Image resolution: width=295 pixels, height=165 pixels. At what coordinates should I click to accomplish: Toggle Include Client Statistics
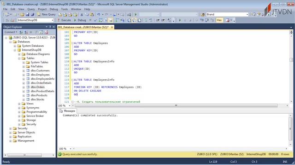[x=122, y=20]
